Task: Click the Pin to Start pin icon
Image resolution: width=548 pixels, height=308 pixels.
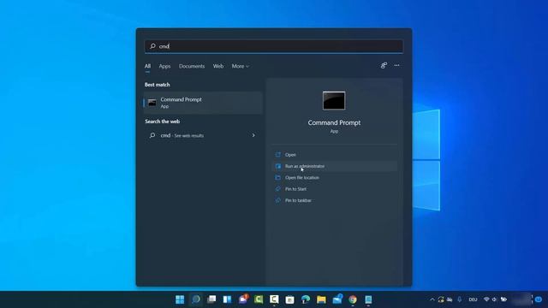Action: pyautogui.click(x=278, y=189)
